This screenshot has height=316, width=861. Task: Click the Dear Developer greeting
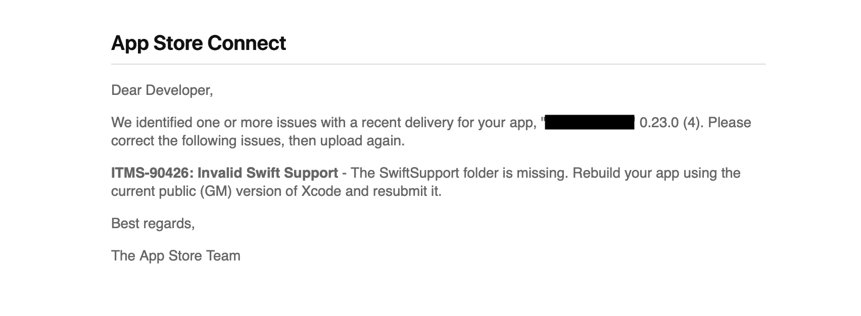[x=162, y=90]
